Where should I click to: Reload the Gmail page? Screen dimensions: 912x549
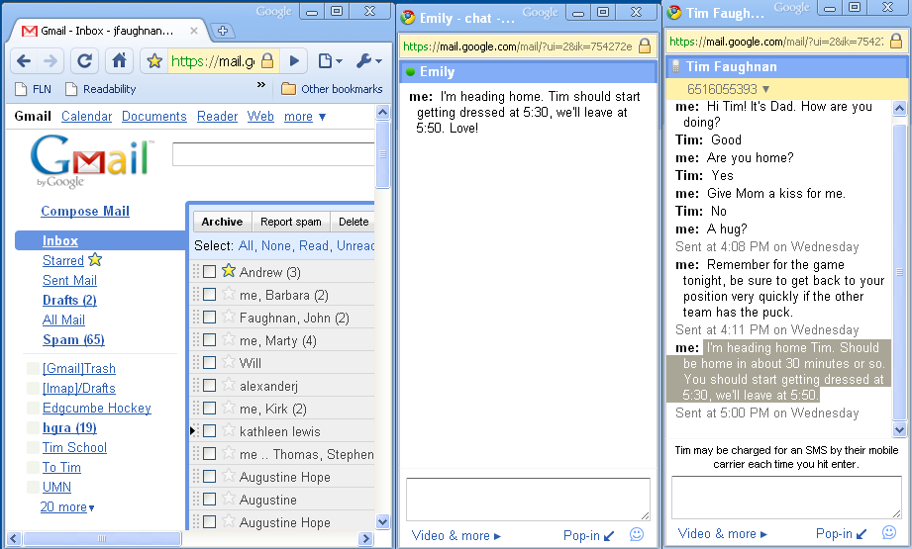tap(84, 61)
